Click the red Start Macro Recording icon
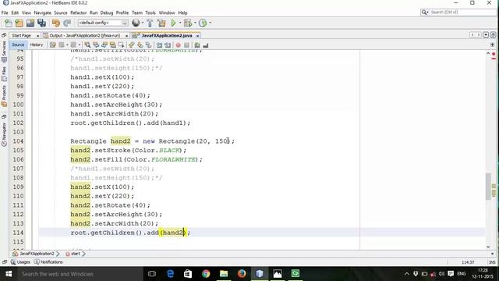The image size is (499, 281). tap(179, 45)
